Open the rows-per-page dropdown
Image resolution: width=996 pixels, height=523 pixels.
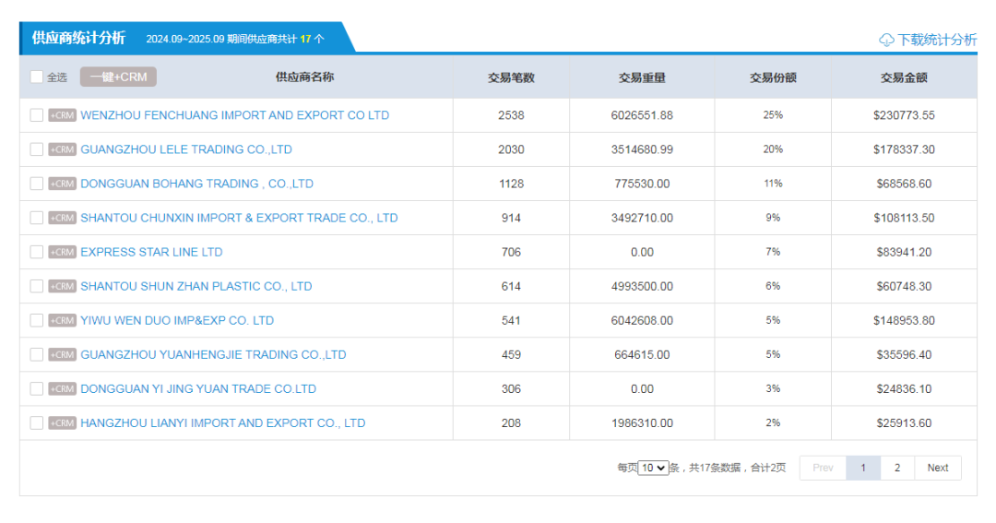click(x=653, y=468)
